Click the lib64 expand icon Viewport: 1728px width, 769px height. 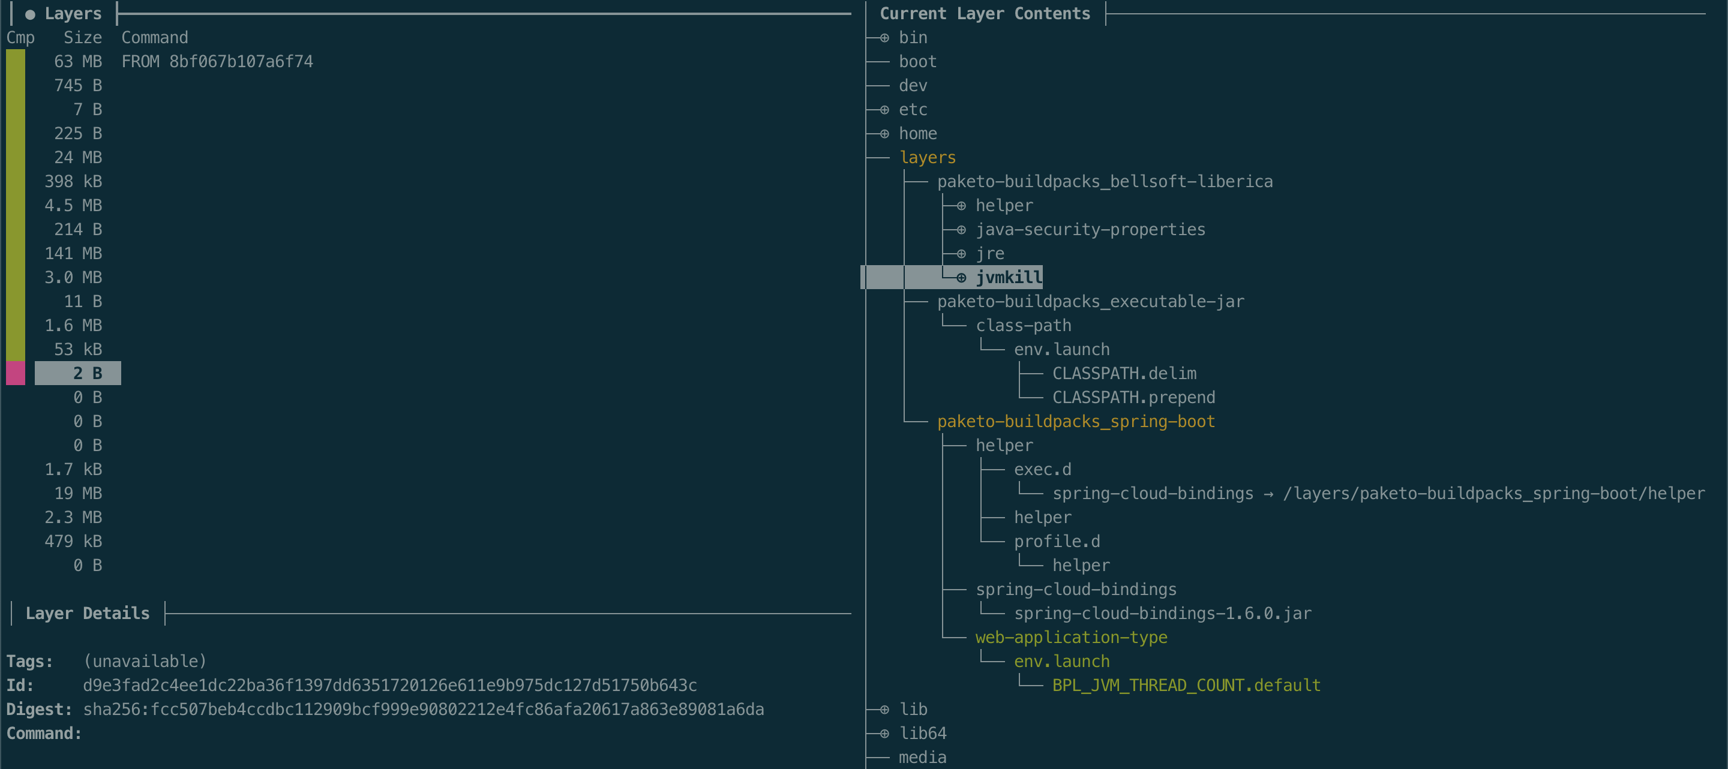[885, 734]
